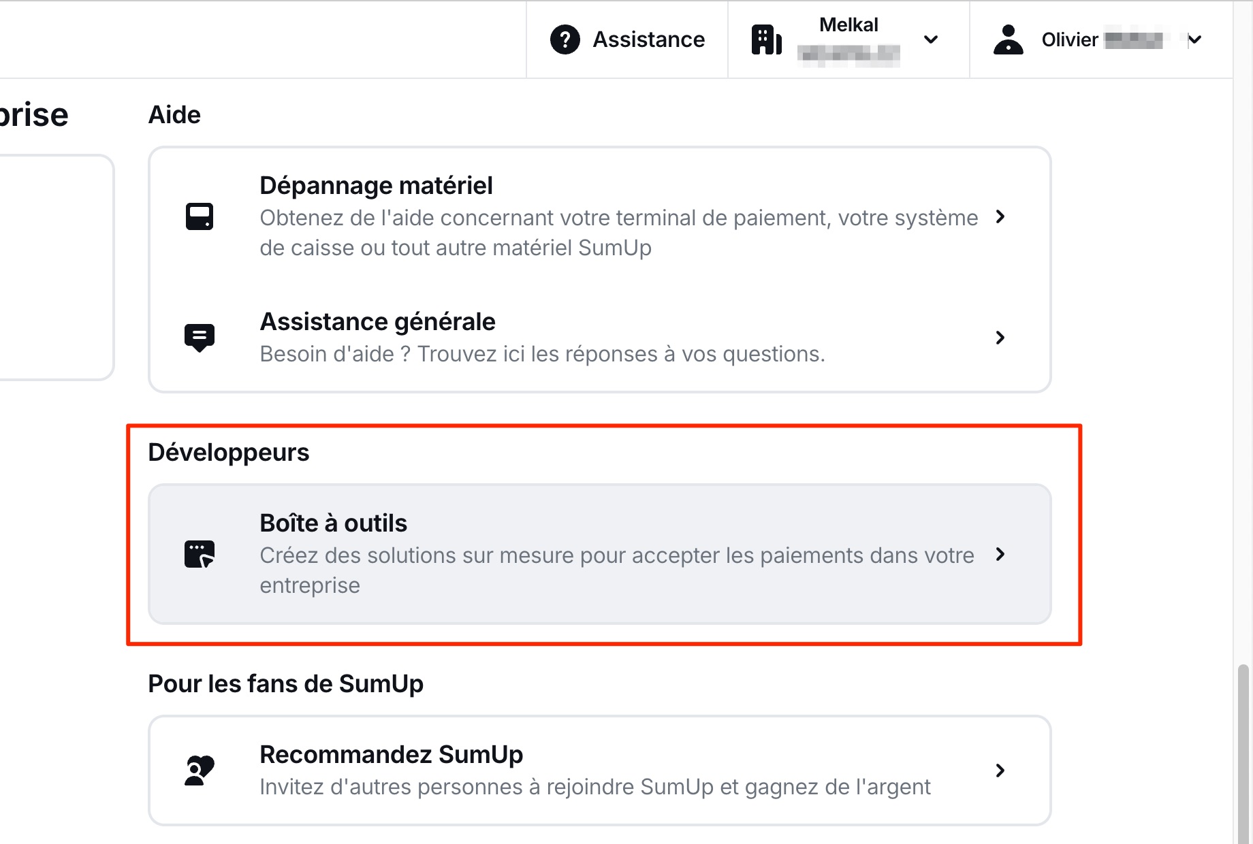The width and height of the screenshot is (1253, 844).
Task: Click the Boîte à outils right chevron
Action: pyautogui.click(x=1000, y=554)
